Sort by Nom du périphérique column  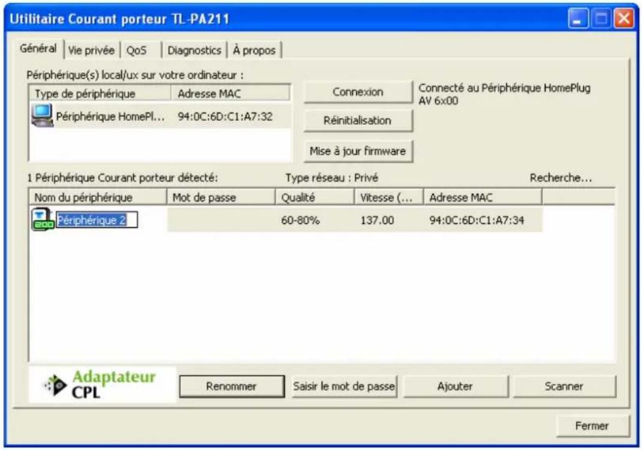98,197
